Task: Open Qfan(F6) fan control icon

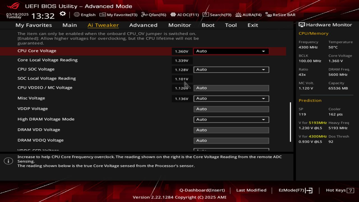Action: (x=144, y=15)
